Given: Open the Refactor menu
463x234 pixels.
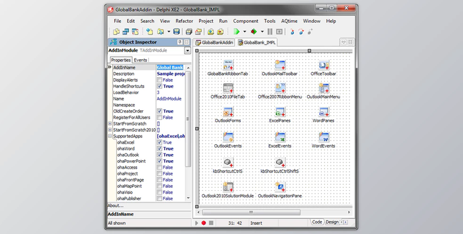Looking at the screenshot, I should click(x=184, y=21).
